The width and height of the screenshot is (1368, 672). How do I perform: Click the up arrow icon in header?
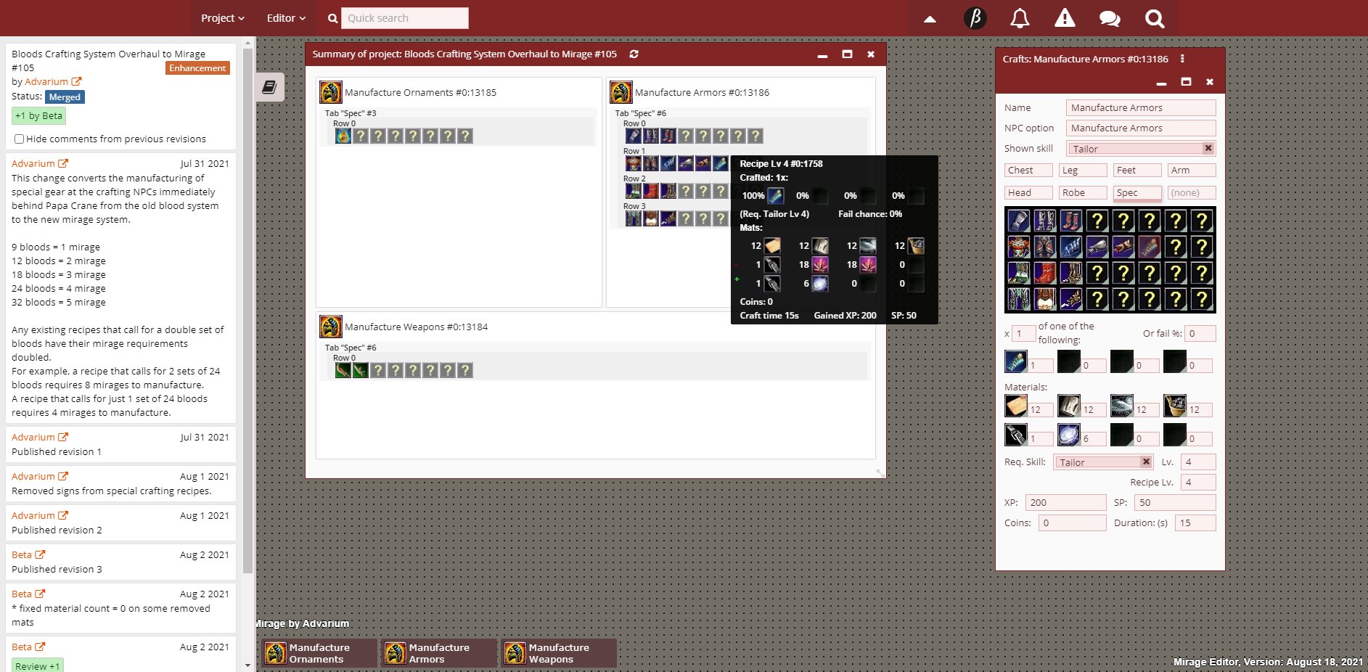tap(930, 19)
